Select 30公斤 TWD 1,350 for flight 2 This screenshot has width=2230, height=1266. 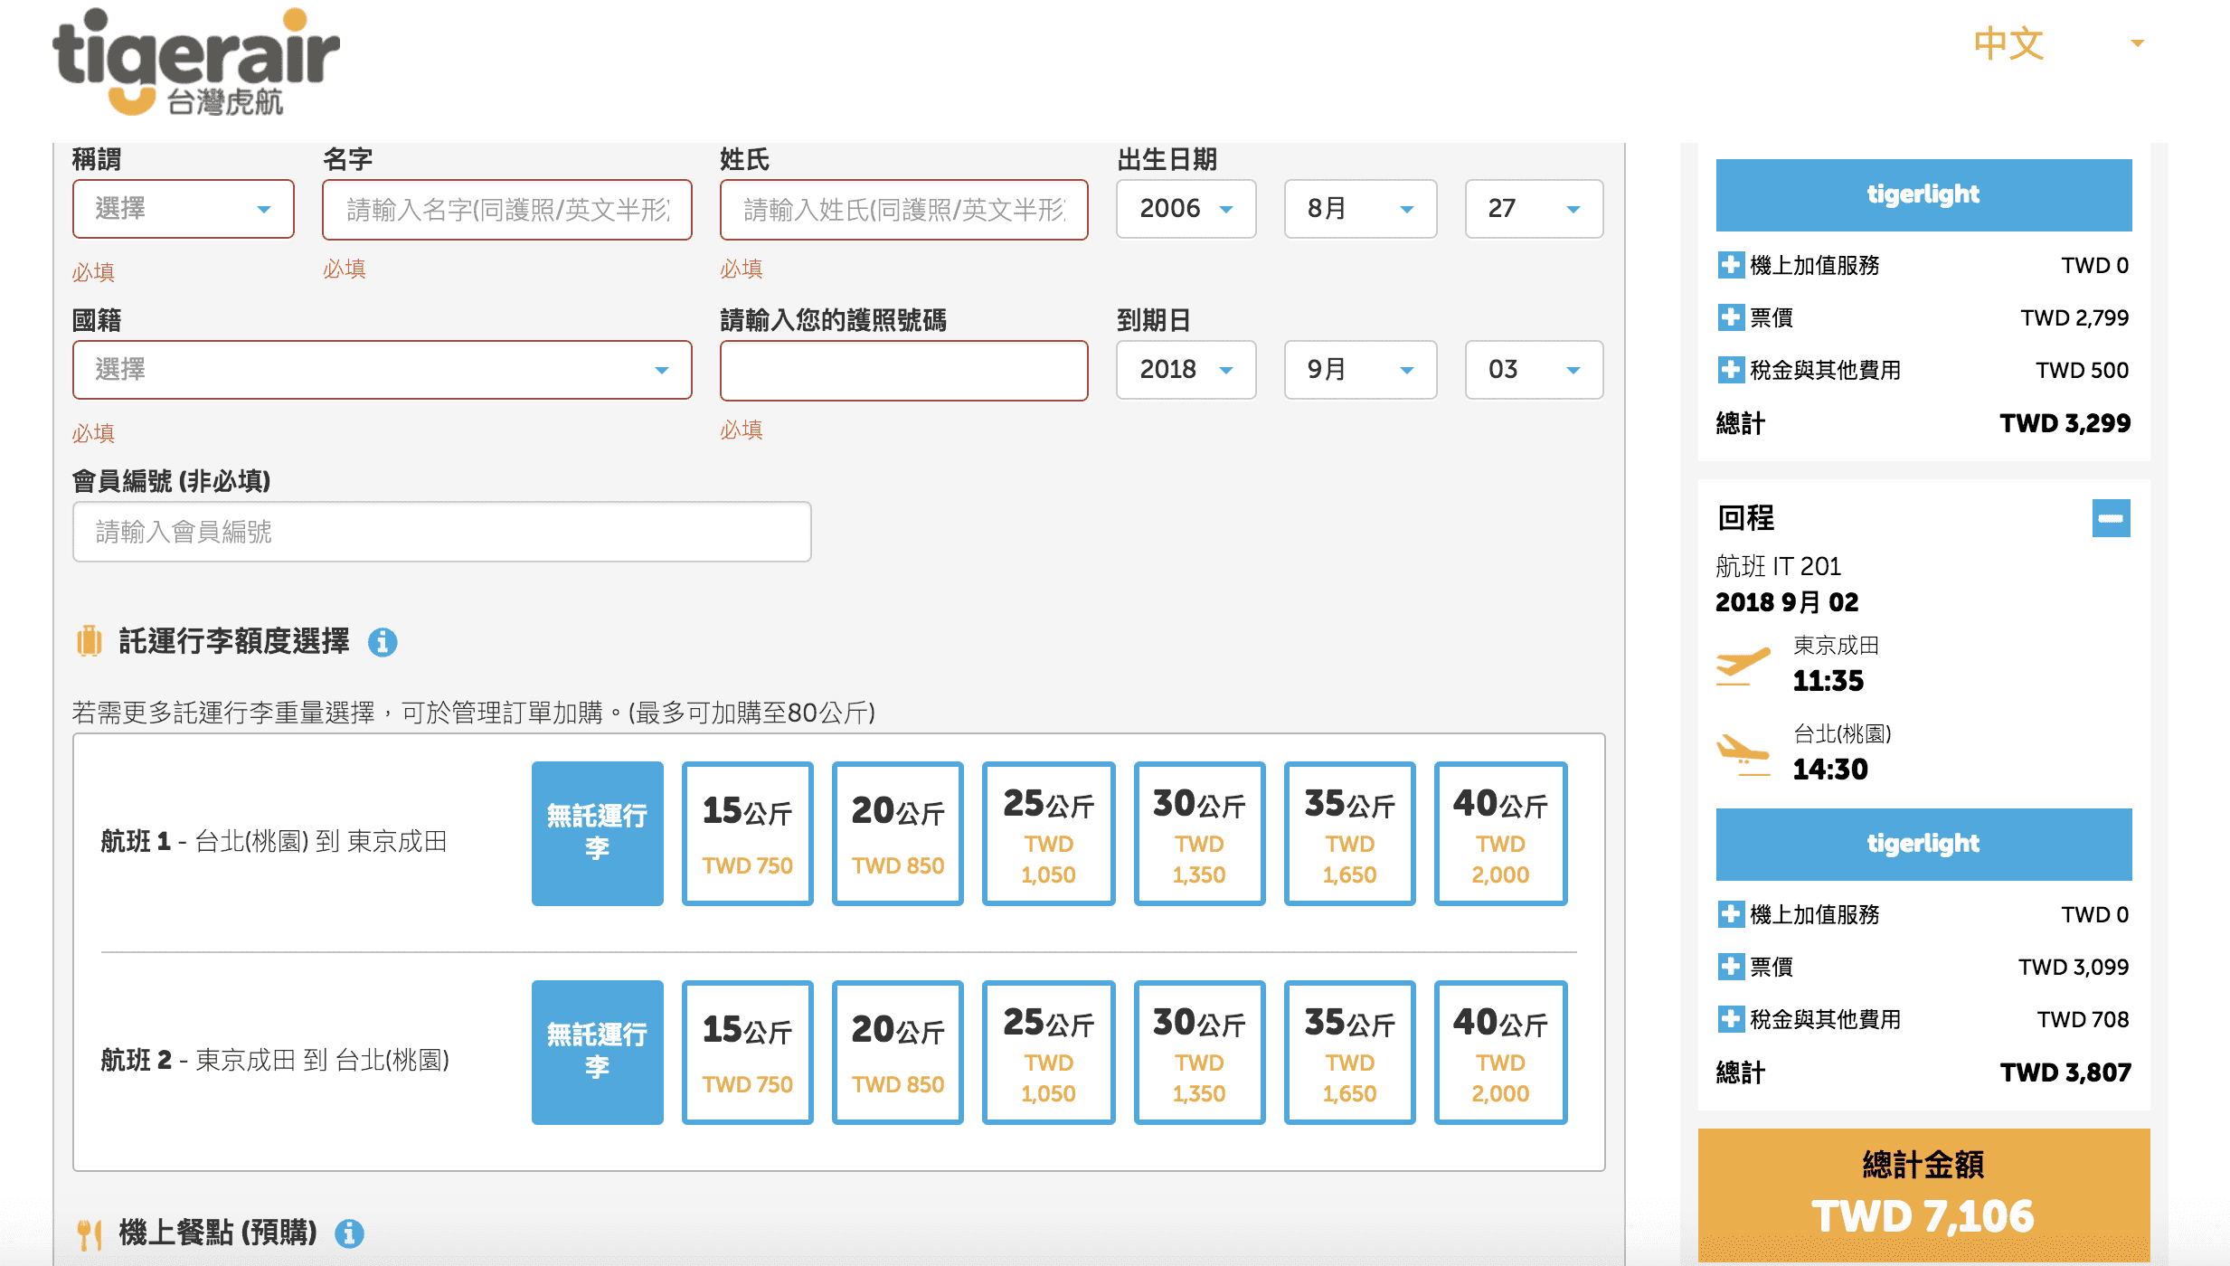pyautogui.click(x=1199, y=1053)
